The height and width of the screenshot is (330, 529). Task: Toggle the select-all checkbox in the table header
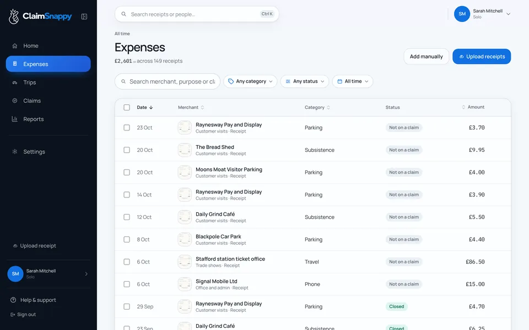point(127,107)
